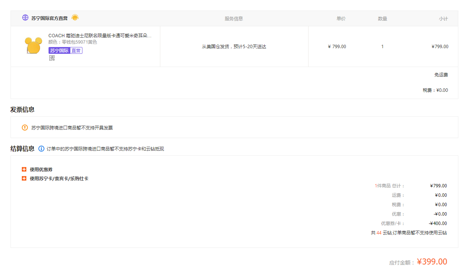464x266 pixels.
Task: Click the 税费：¥0.00 line under product
Action: click(x=435, y=90)
